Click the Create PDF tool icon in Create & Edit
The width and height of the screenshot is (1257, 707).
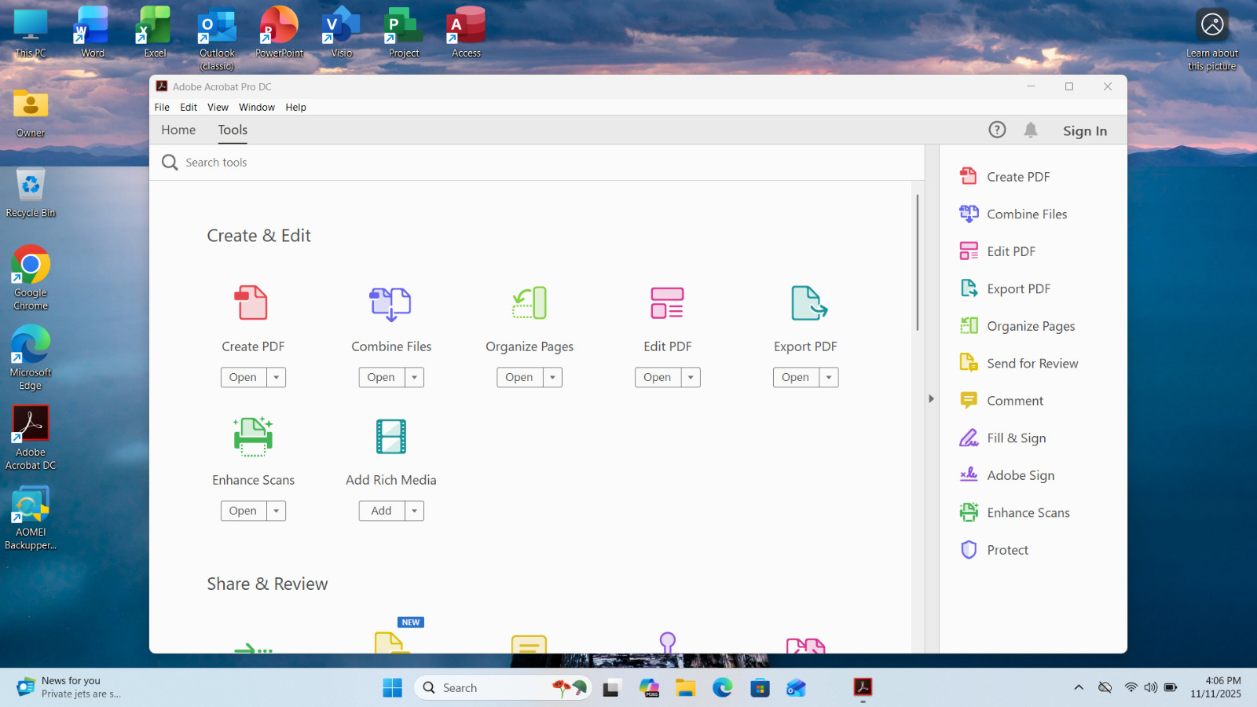click(252, 302)
